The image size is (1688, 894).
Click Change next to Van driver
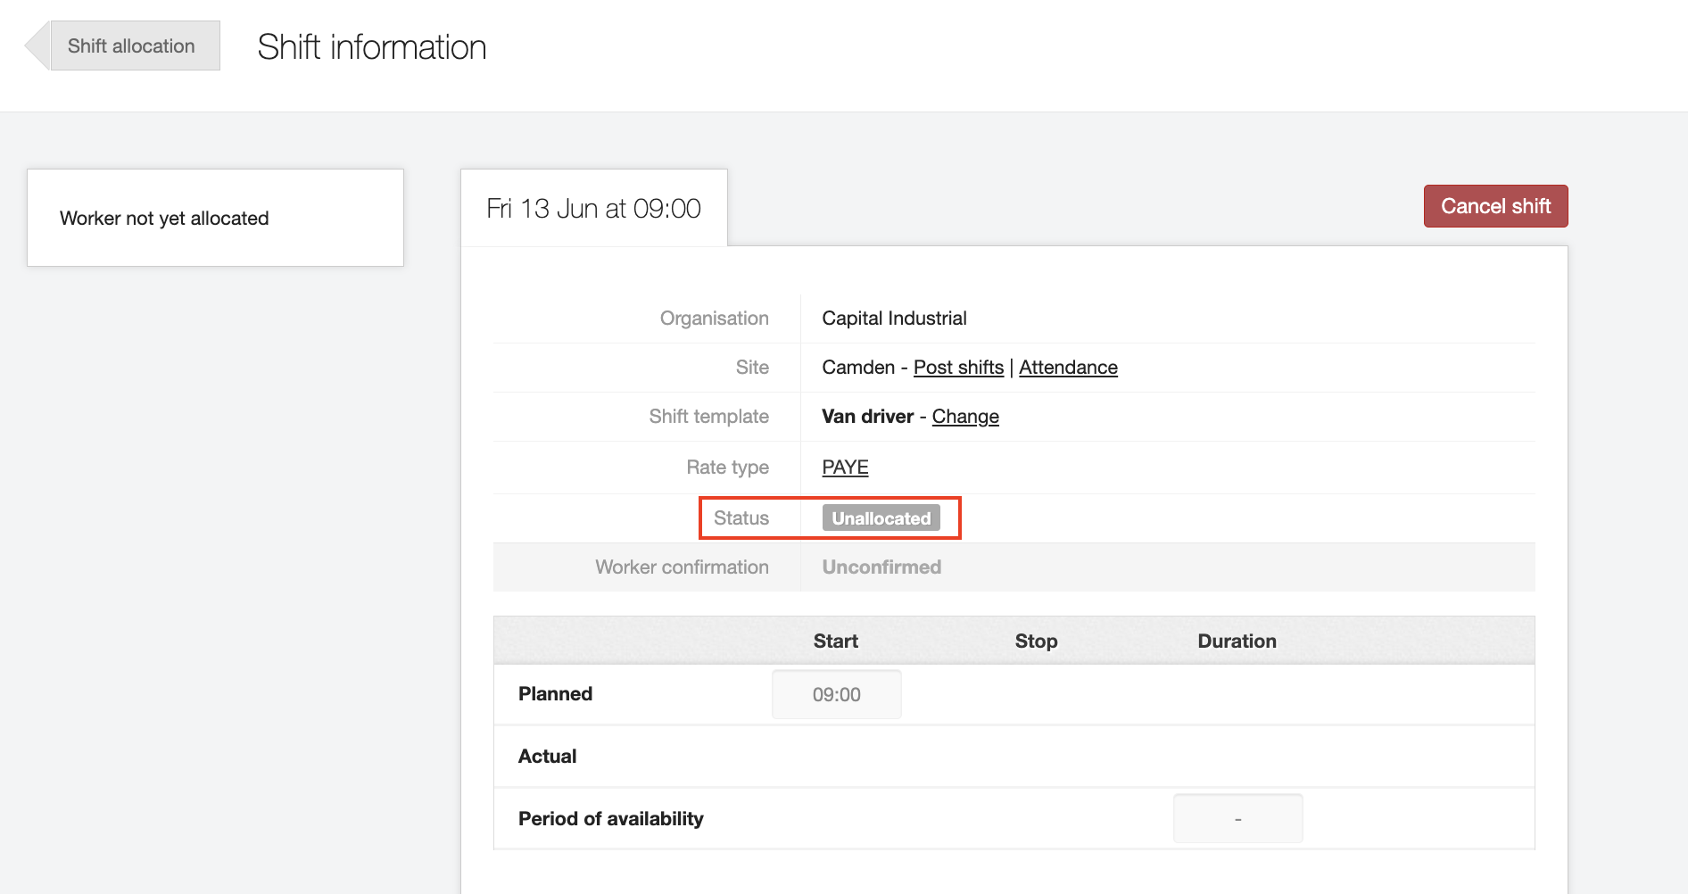click(x=965, y=417)
